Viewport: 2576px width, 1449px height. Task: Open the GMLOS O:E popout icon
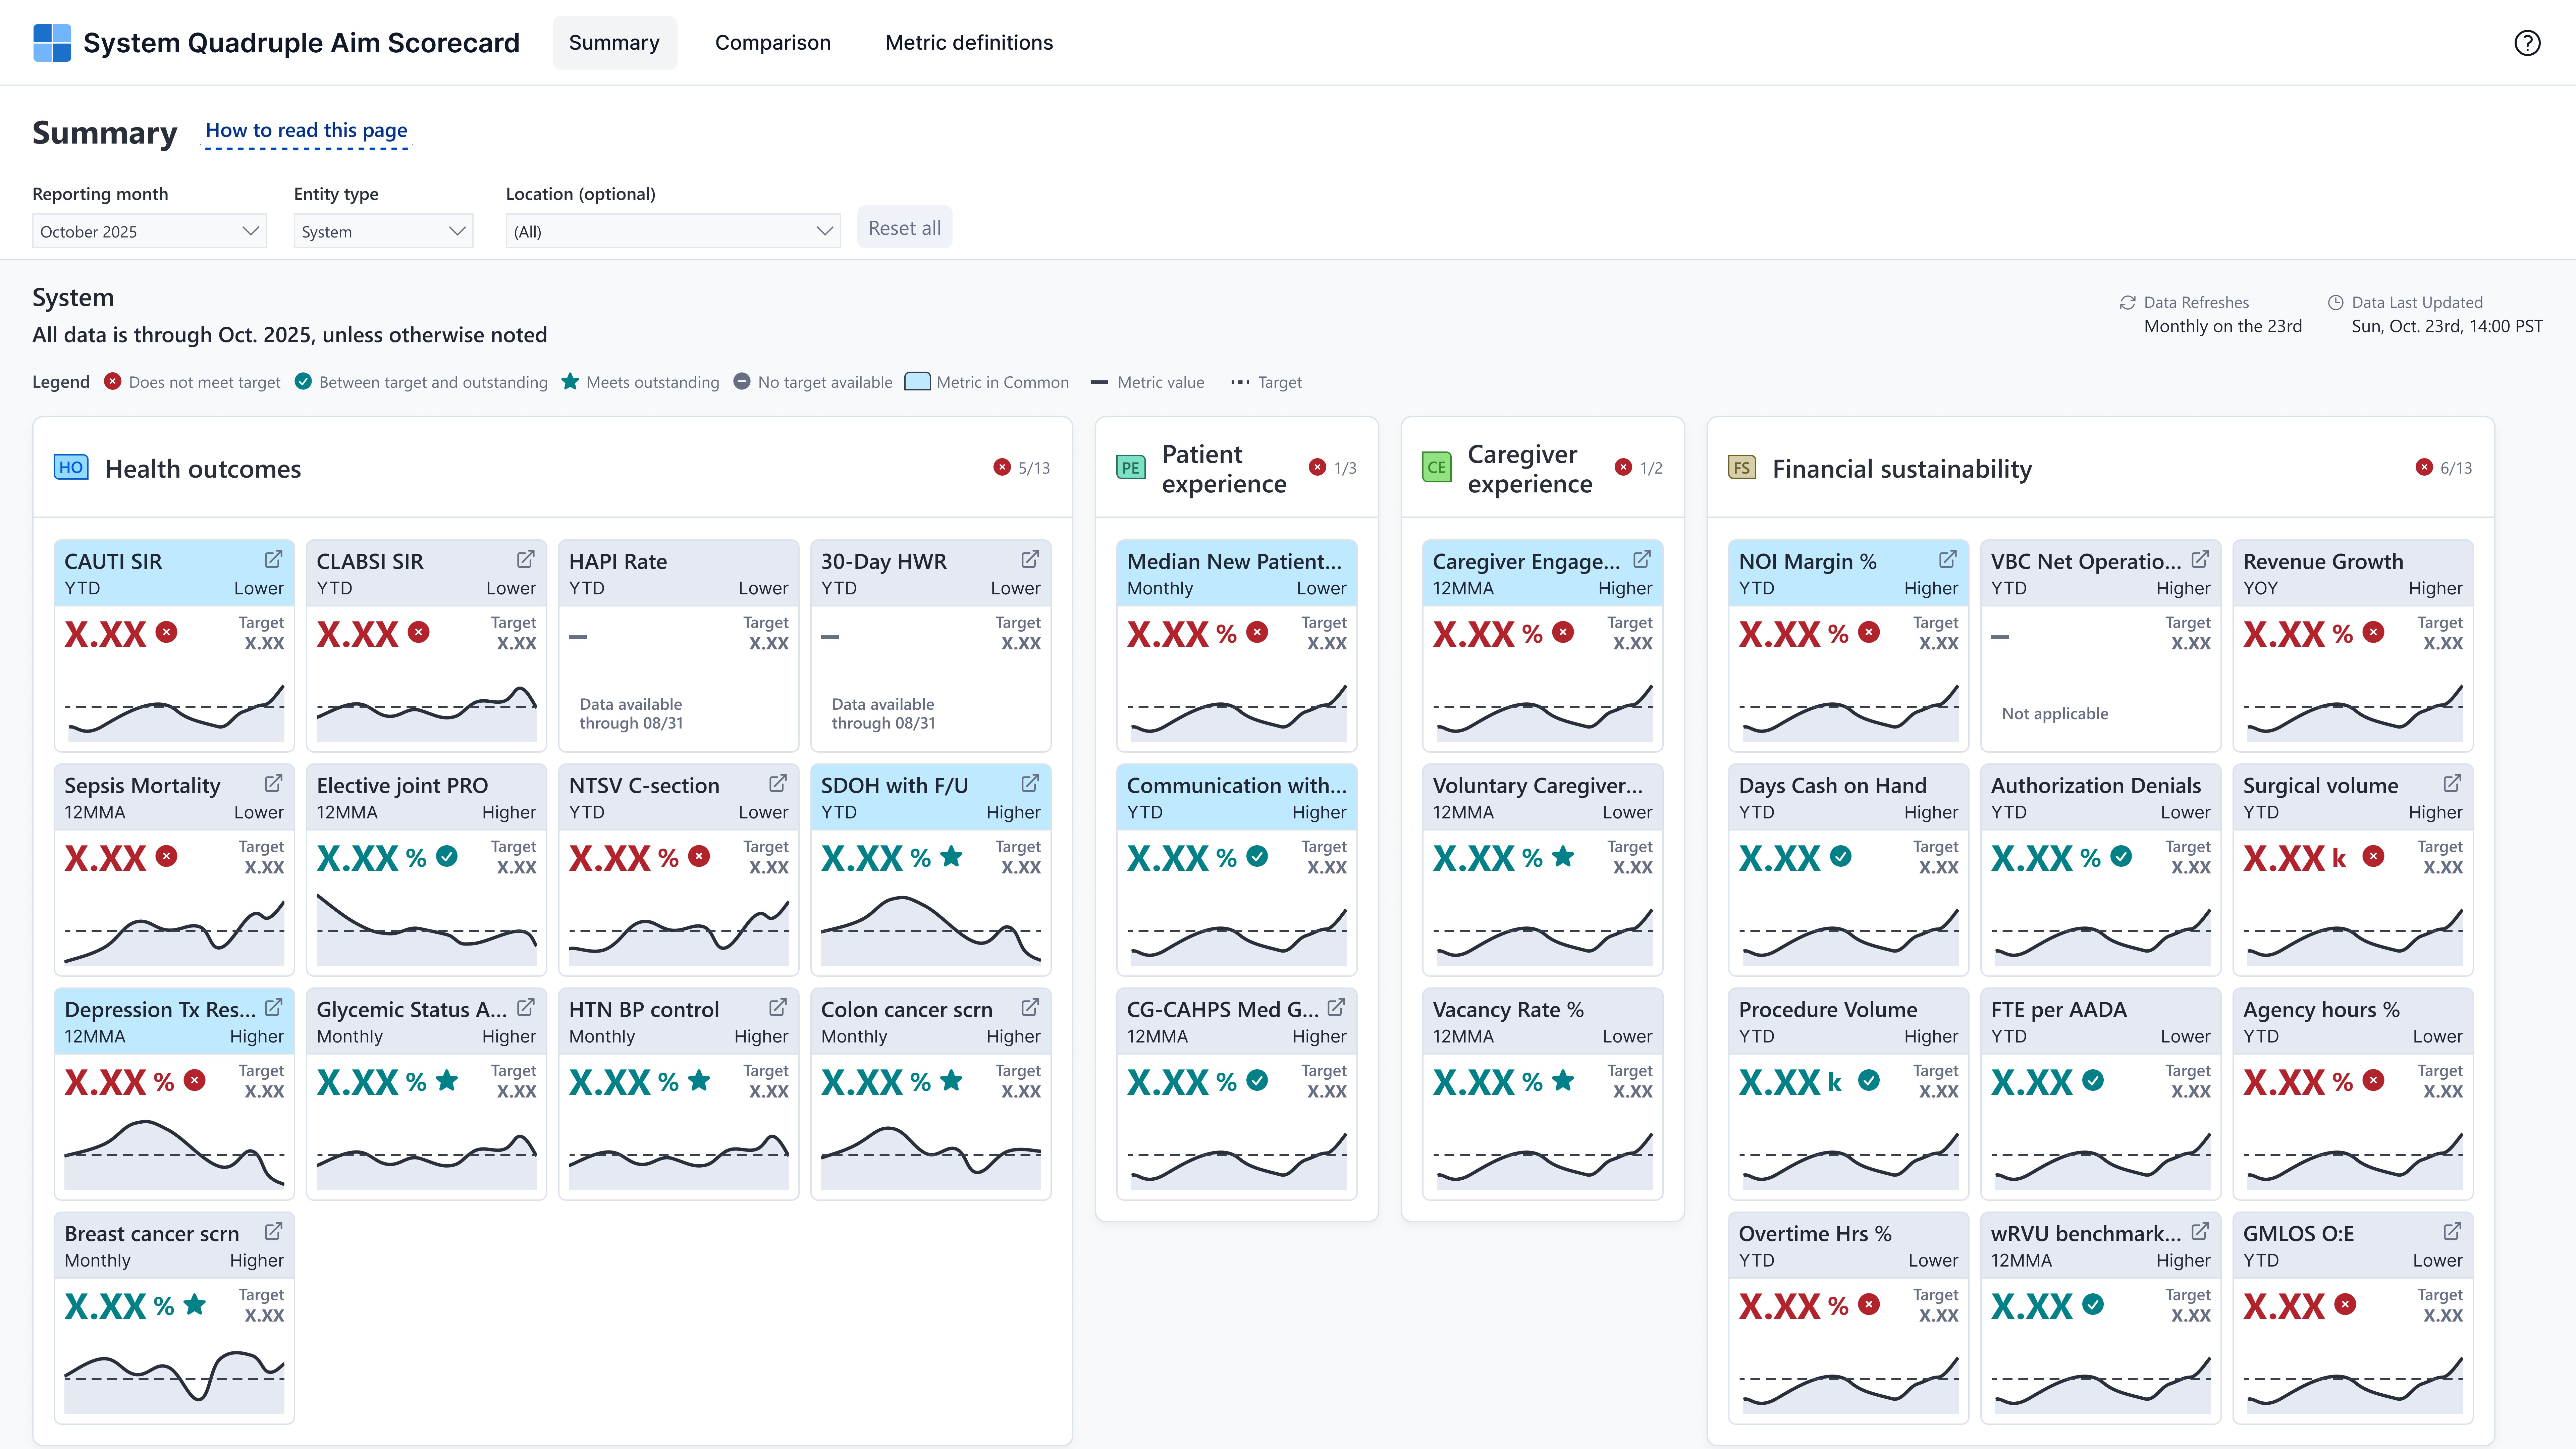pos(2452,1231)
